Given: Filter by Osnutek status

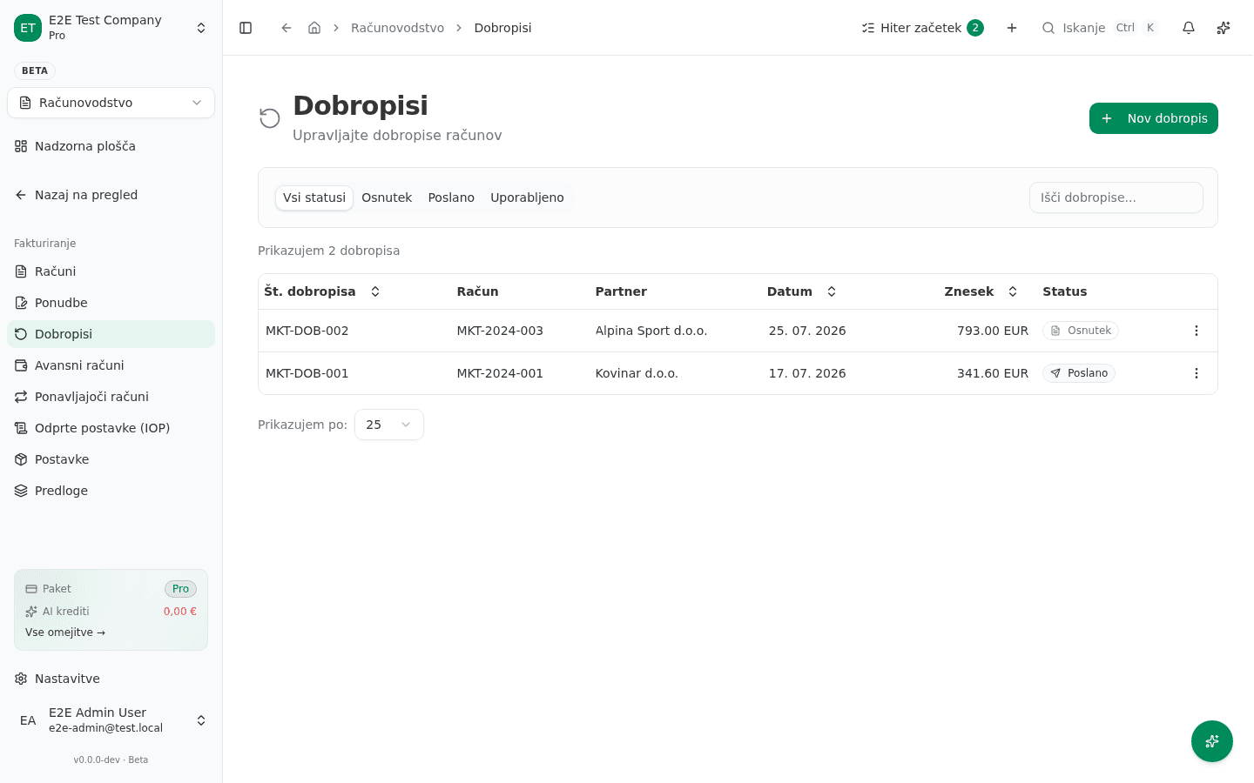Looking at the screenshot, I should [387, 197].
